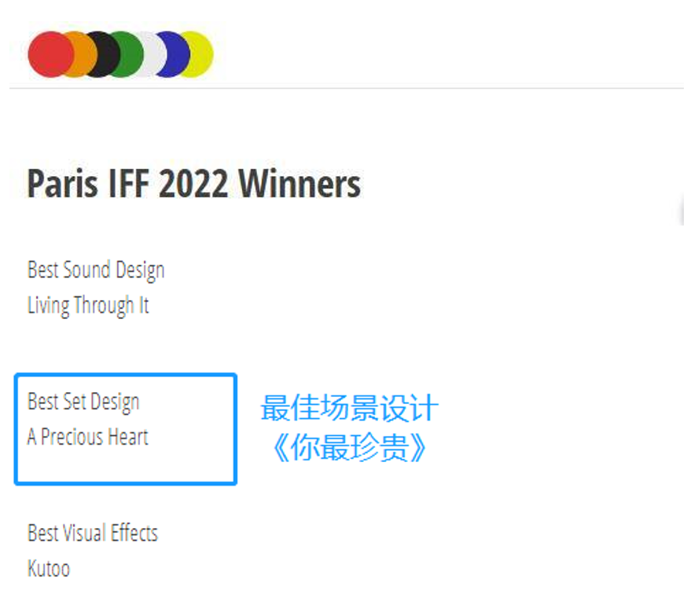Open the A Precious Heart winner
Viewport: 687px width, 609px height.
point(88,437)
